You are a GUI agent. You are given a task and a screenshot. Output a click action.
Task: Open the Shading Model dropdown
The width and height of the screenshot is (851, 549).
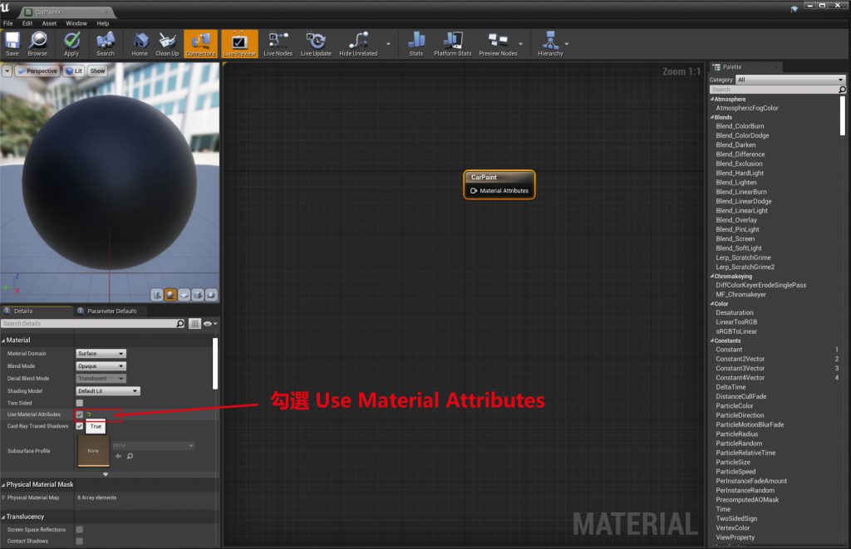point(108,390)
